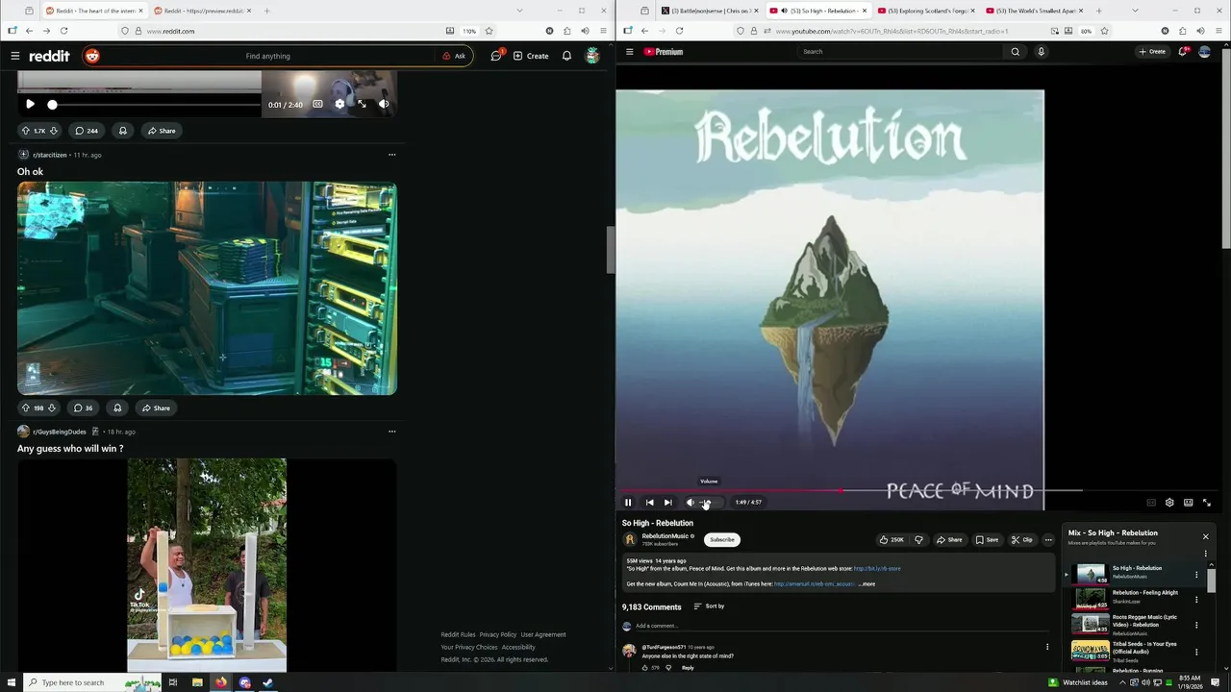Enter fullscreen on YouTube player
The height and width of the screenshot is (692, 1231).
tap(1207, 502)
